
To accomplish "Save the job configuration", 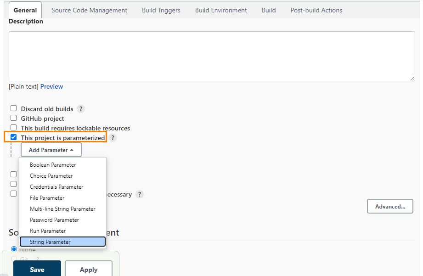I will pyautogui.click(x=37, y=270).
